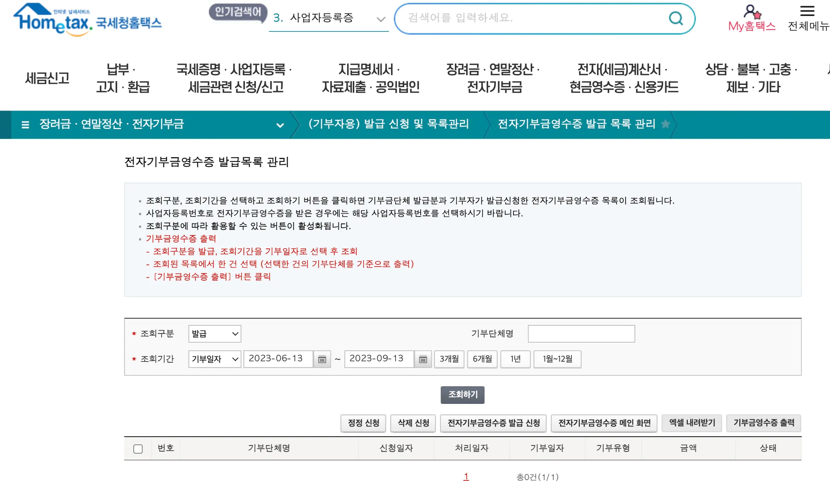The width and height of the screenshot is (830, 497).
Task: Click breadcrumb list menu icon
Action: pyautogui.click(x=25, y=125)
